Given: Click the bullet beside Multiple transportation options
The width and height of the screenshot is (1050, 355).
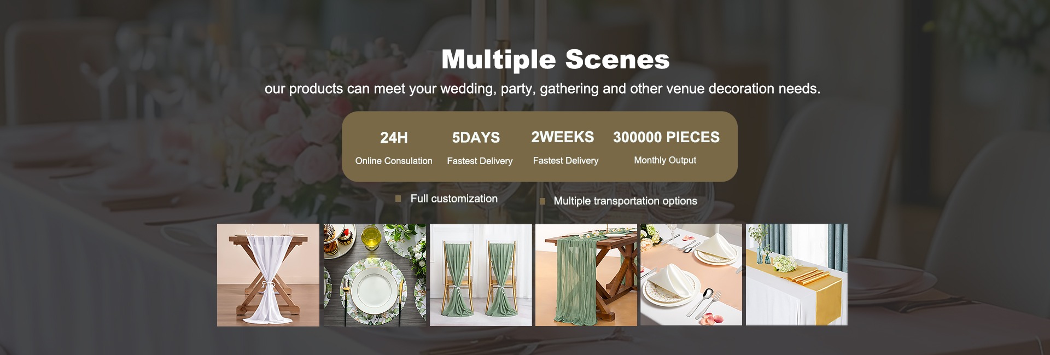Looking at the screenshot, I should 542,201.
